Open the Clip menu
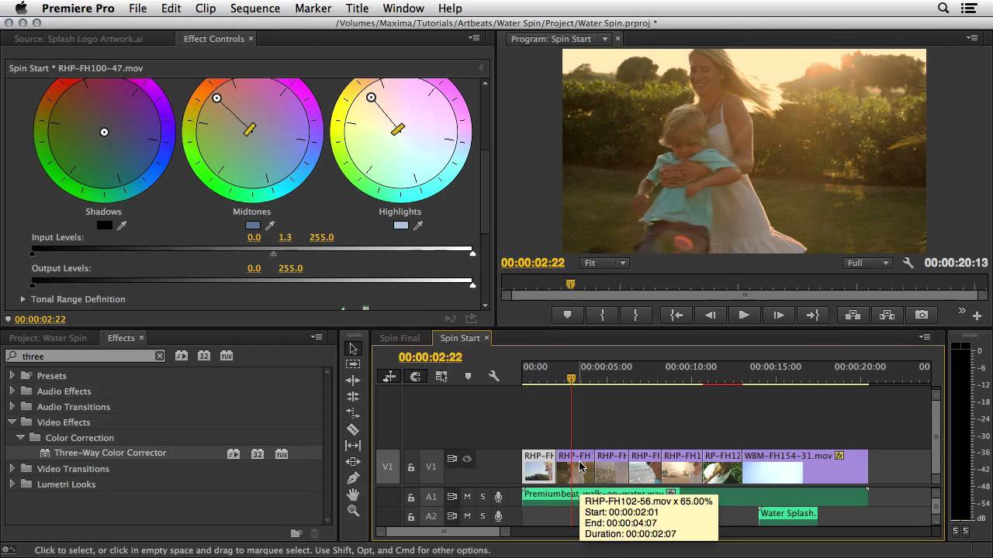This screenshot has width=993, height=558. coord(206,9)
